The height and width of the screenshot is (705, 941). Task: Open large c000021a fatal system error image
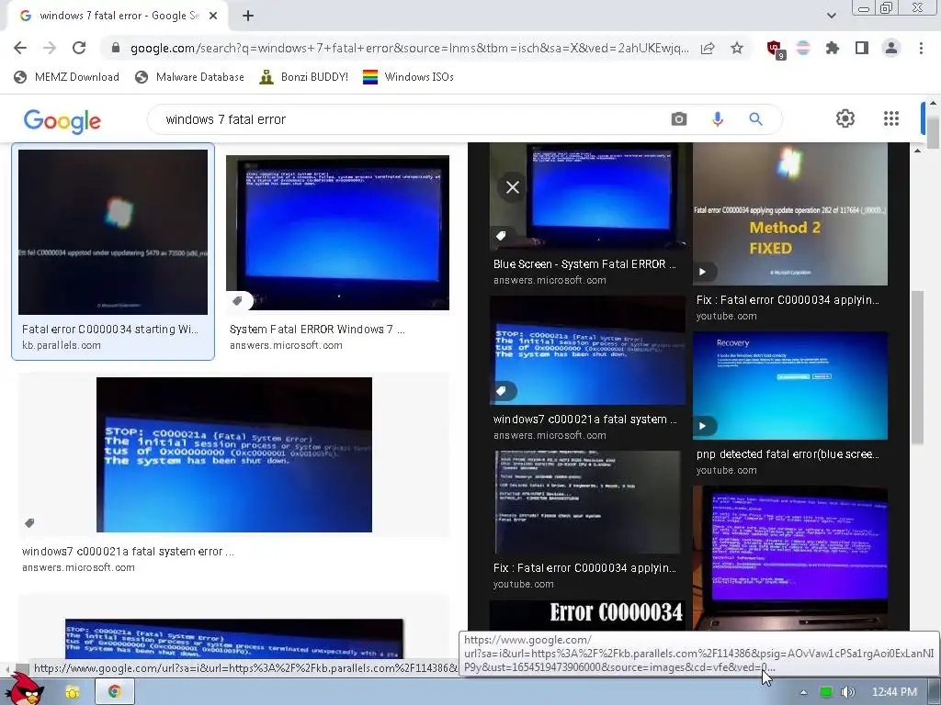point(234,454)
